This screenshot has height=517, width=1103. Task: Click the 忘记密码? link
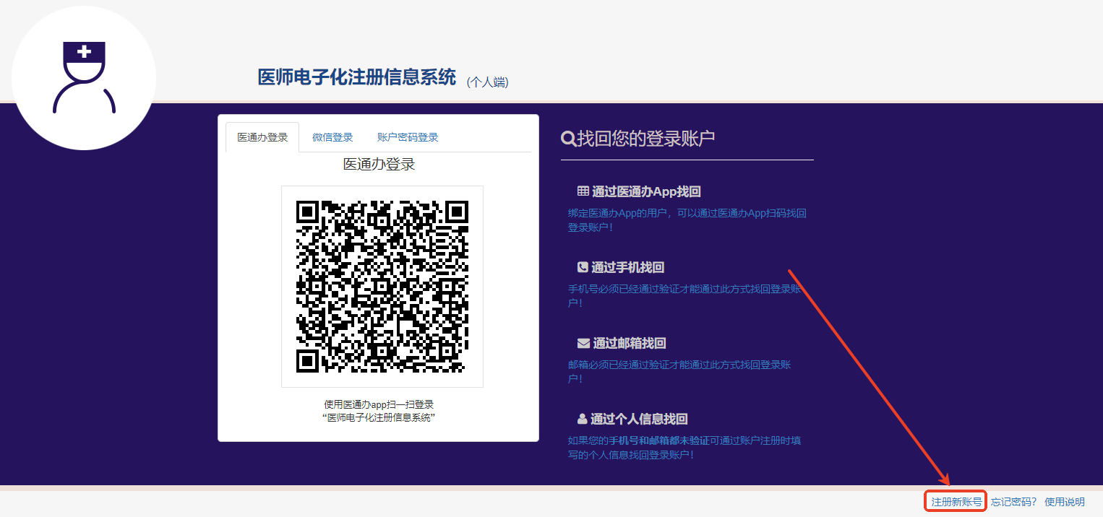[1013, 502]
